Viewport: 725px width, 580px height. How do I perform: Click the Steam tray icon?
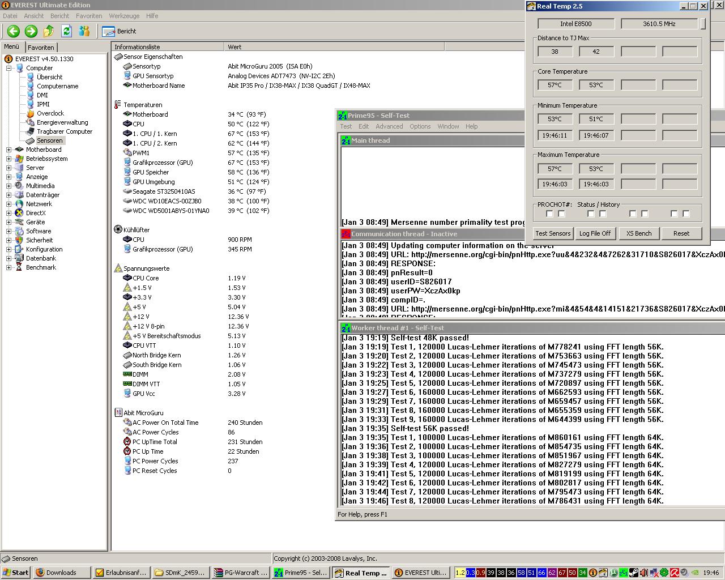[634, 573]
